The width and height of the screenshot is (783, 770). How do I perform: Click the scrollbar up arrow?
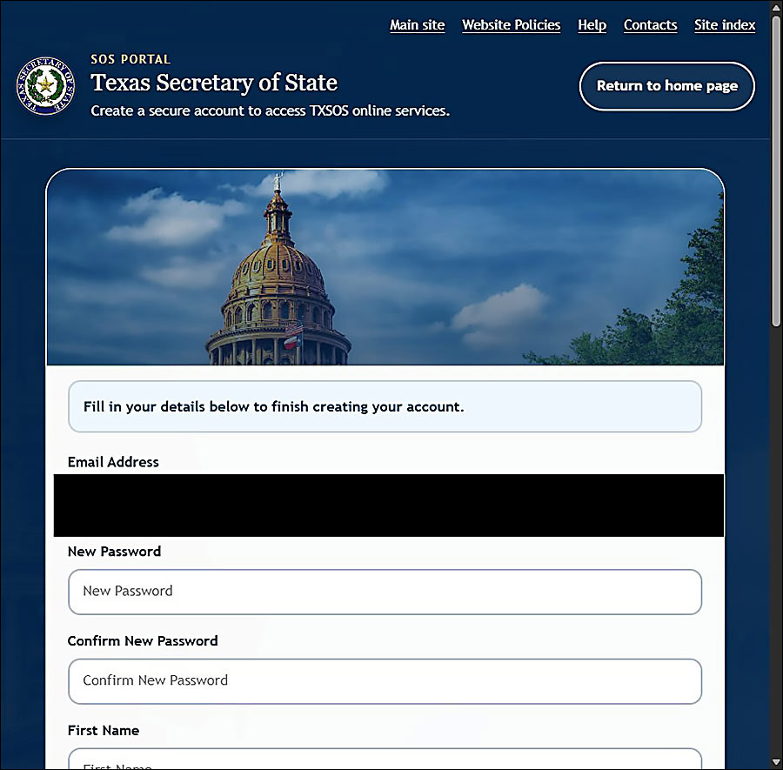[x=775, y=7]
